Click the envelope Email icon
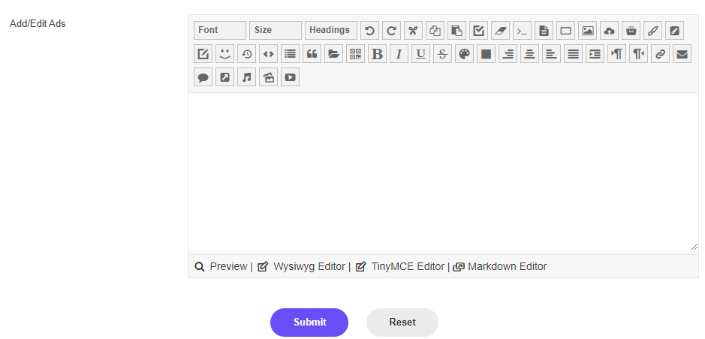This screenshot has height=339, width=705. 682,54
